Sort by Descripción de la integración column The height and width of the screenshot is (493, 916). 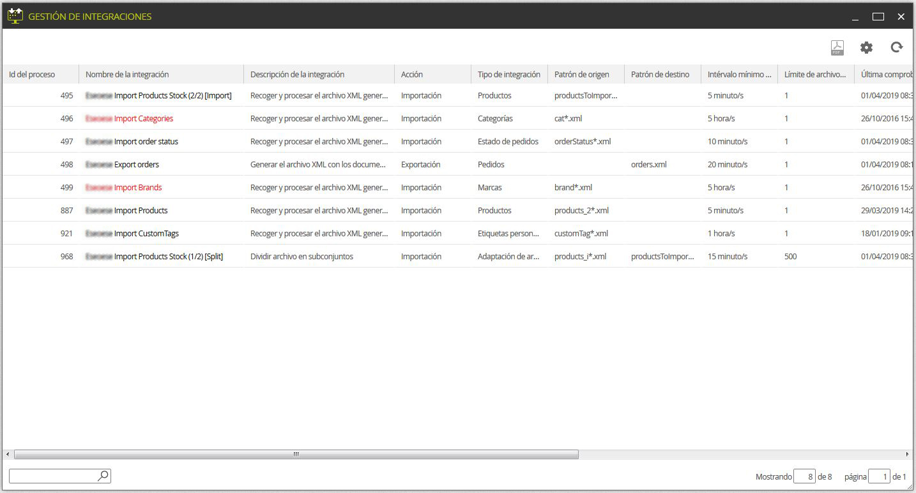pyautogui.click(x=319, y=74)
